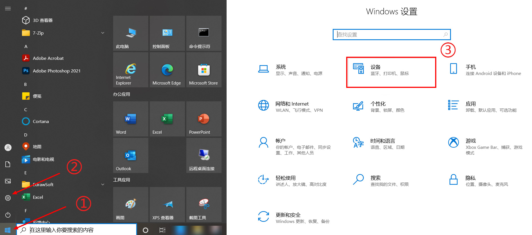Open Adobe Photoshop 2021 from app list
The height and width of the screenshot is (235, 532).
coord(56,71)
